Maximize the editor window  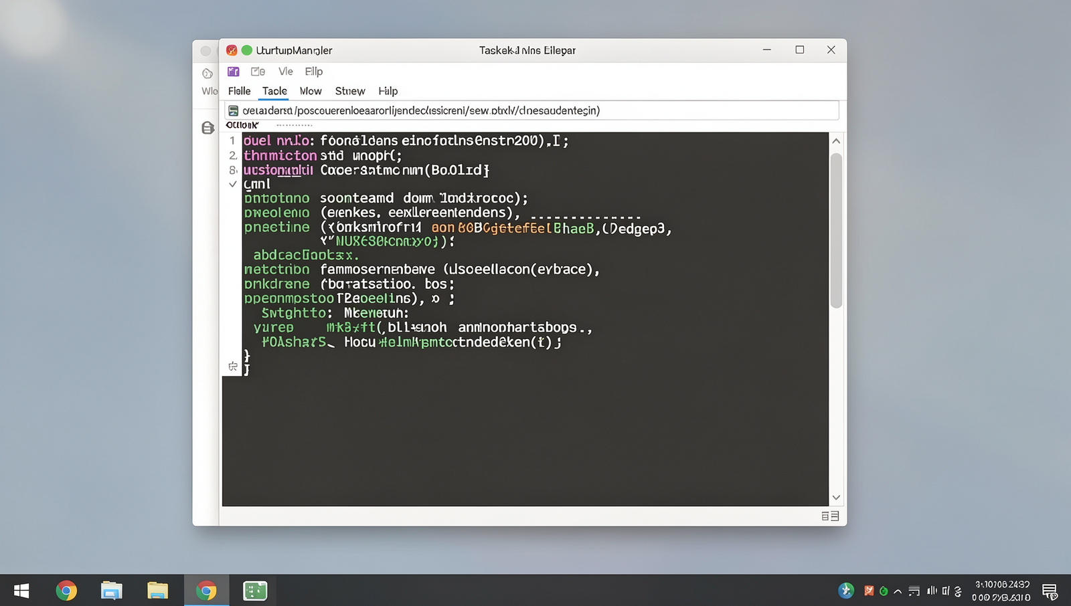pyautogui.click(x=799, y=50)
